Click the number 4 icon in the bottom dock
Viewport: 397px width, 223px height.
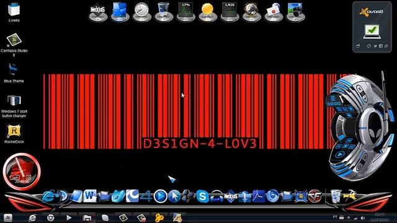tap(146, 196)
